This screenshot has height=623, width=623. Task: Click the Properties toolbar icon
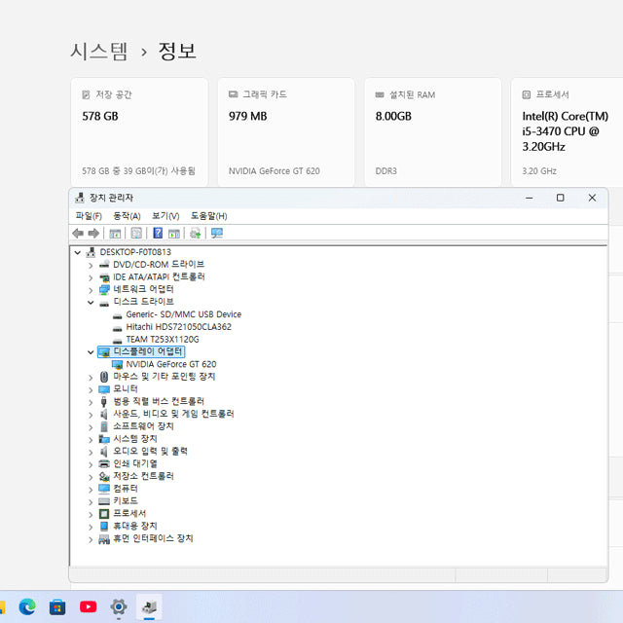tap(136, 234)
